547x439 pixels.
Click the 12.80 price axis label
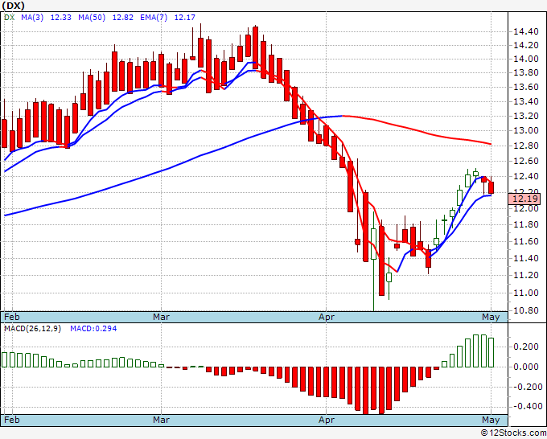pos(526,146)
